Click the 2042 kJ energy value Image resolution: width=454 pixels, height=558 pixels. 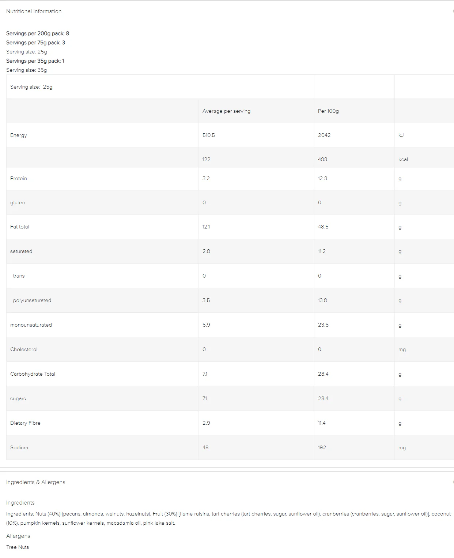324,135
